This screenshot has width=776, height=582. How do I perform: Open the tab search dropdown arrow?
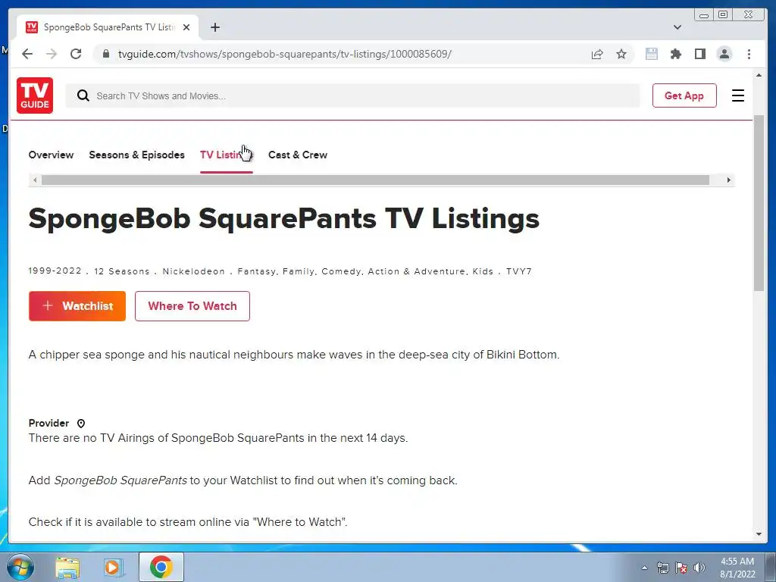tap(677, 27)
